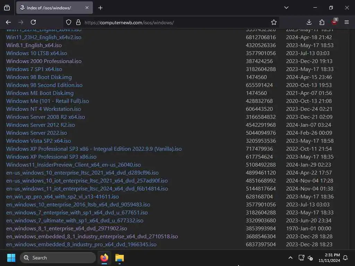Download Windows NT 4 Workstation.iso
Screen dimensions: 355x266
[43, 109]
